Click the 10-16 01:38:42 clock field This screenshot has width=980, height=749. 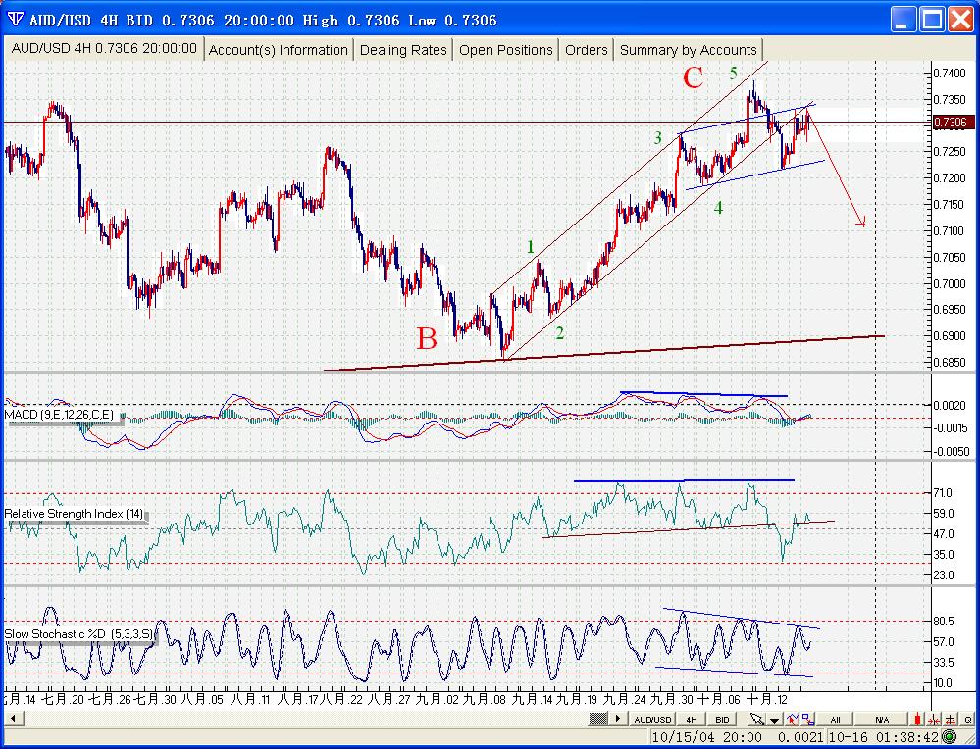(883, 737)
